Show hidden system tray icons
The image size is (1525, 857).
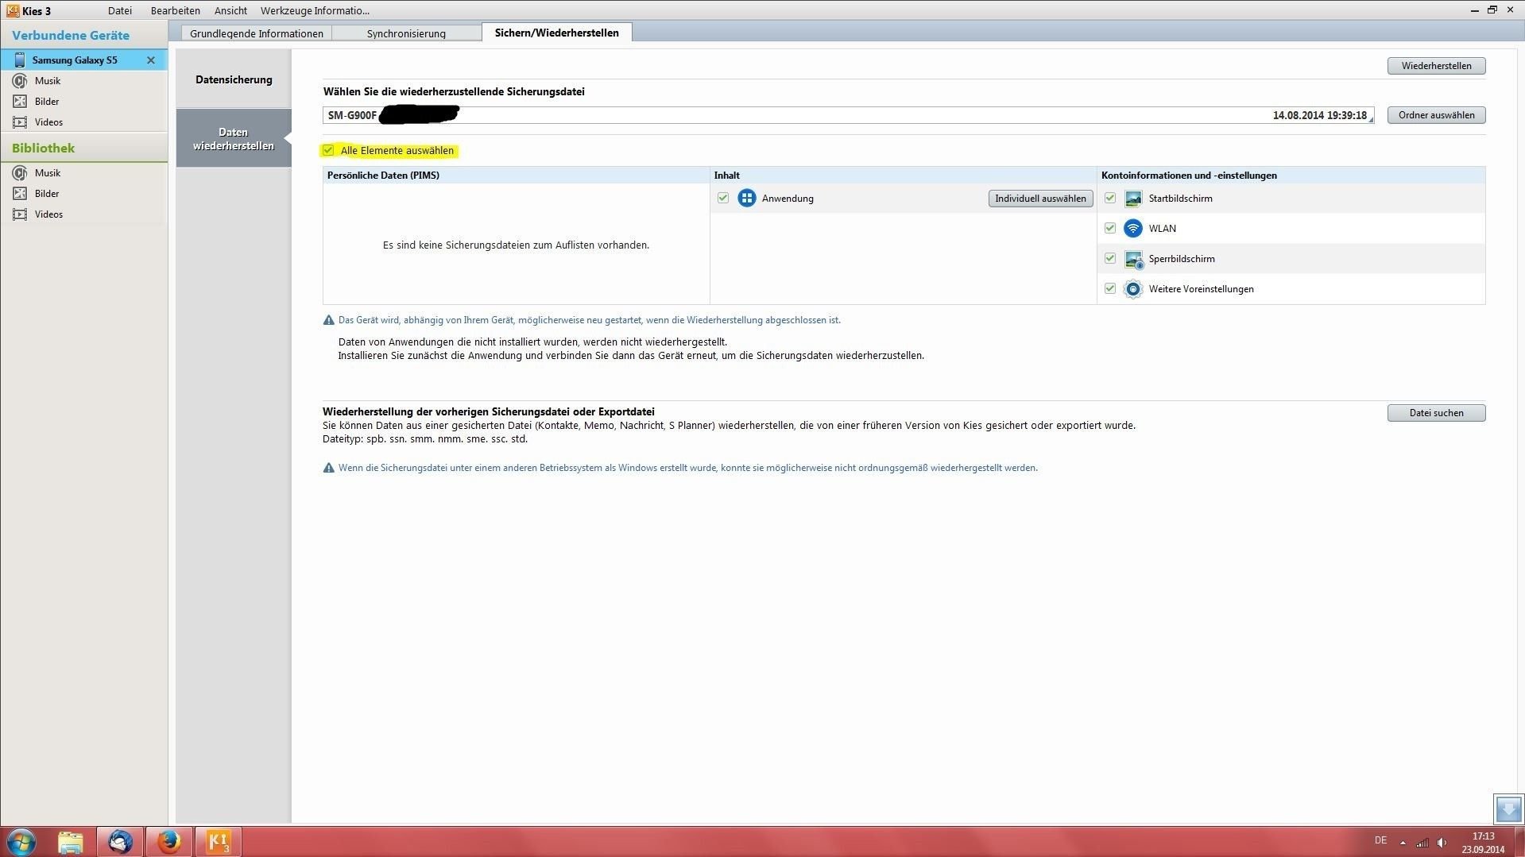pos(1403,843)
